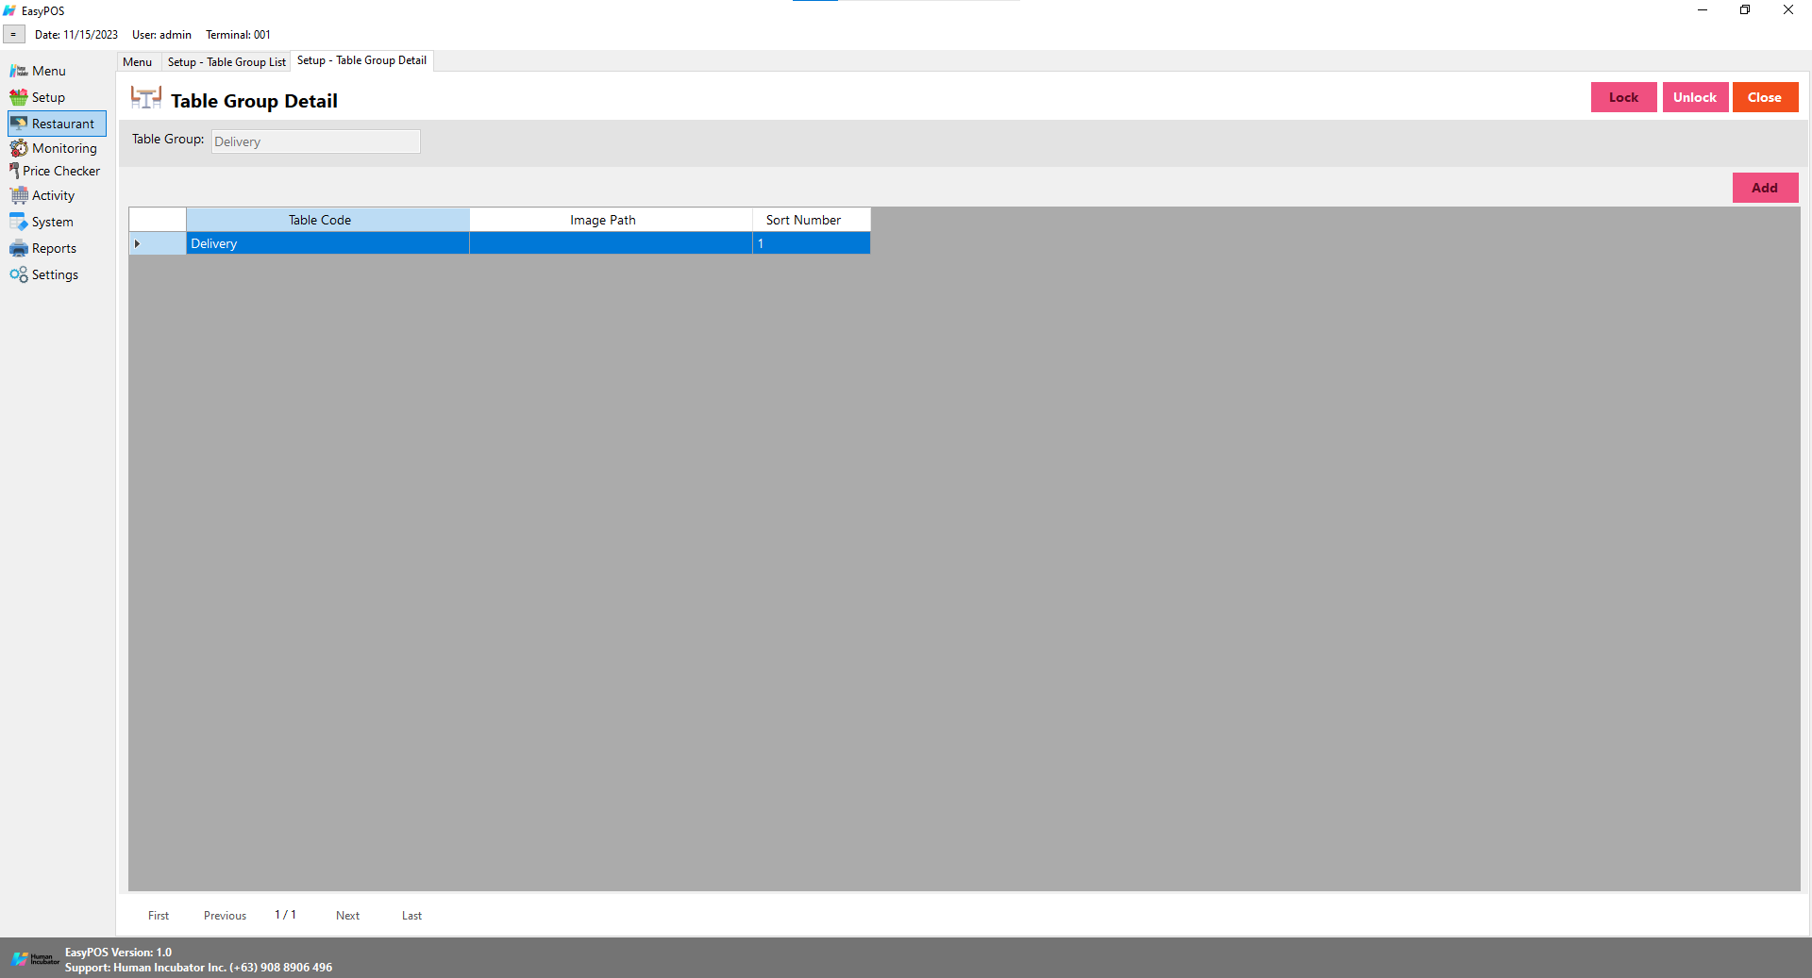Switch to Setup - Table Group List tab
This screenshot has height=978, width=1812.
[226, 61]
